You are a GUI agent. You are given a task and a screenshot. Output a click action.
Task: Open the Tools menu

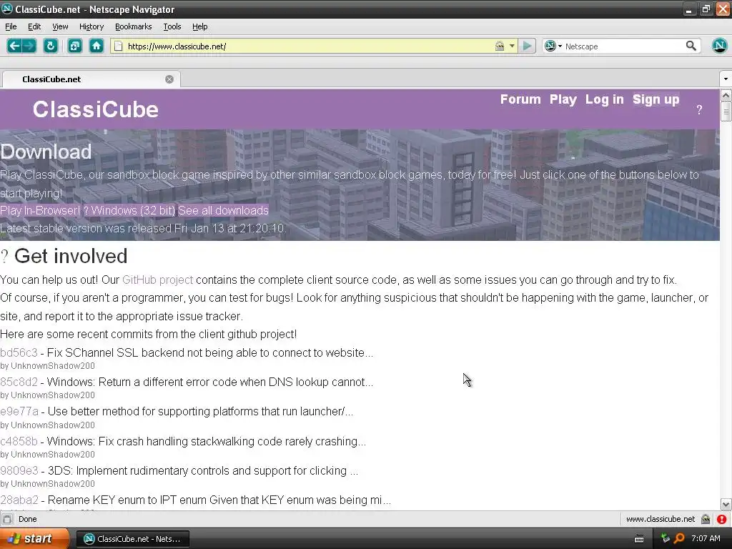172,26
